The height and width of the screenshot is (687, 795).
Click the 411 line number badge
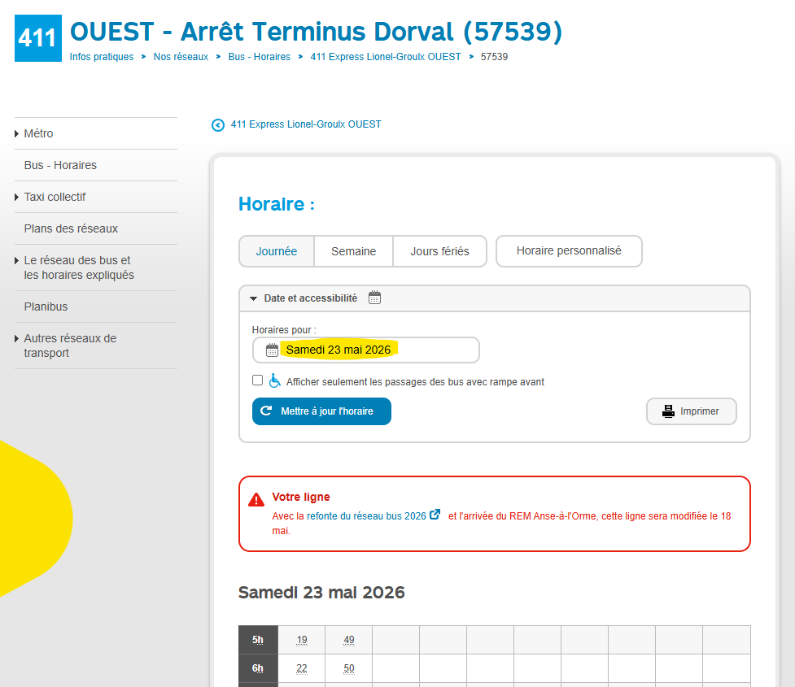coord(38,38)
